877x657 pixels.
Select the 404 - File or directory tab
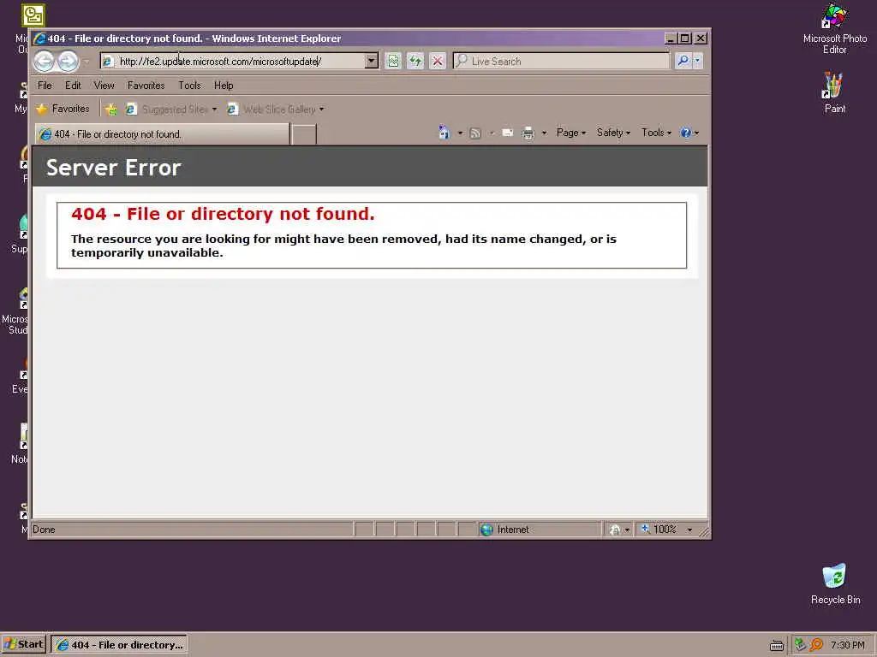click(x=162, y=134)
